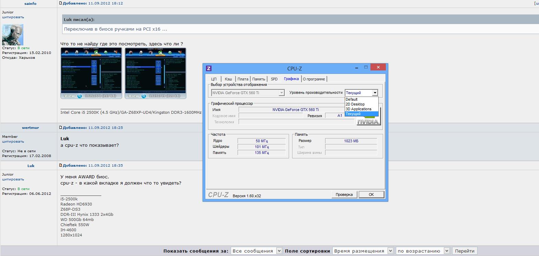Click the revision A1 field
This screenshot has height=256, width=539.
[x=340, y=115]
